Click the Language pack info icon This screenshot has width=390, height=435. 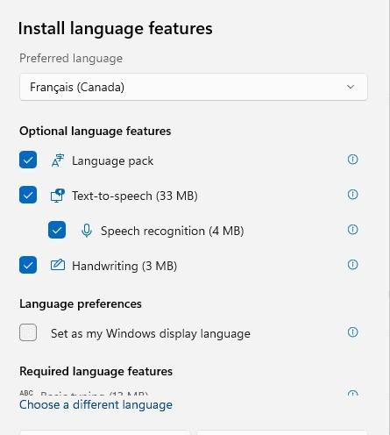point(352,160)
